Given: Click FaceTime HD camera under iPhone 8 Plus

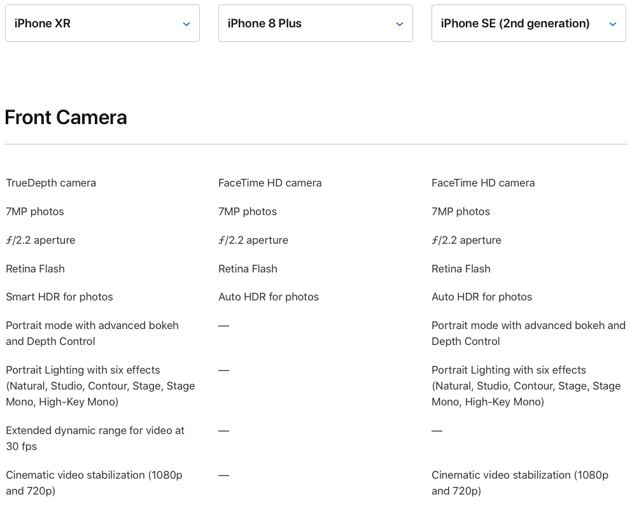Looking at the screenshot, I should 270,183.
